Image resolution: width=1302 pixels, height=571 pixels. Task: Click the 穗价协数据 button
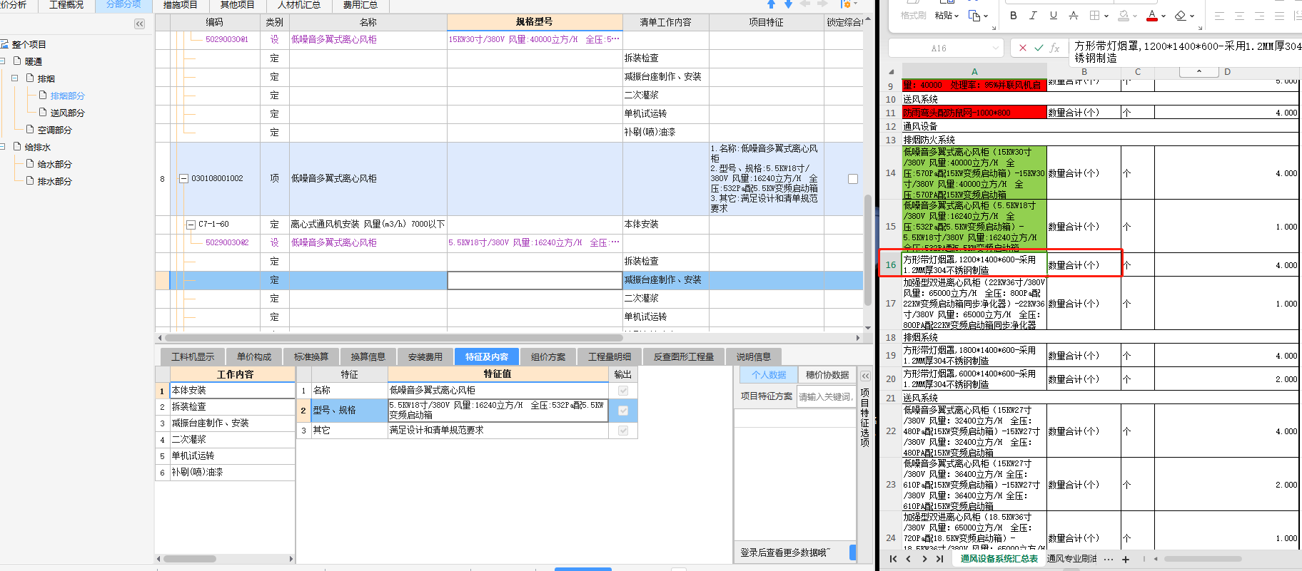827,375
